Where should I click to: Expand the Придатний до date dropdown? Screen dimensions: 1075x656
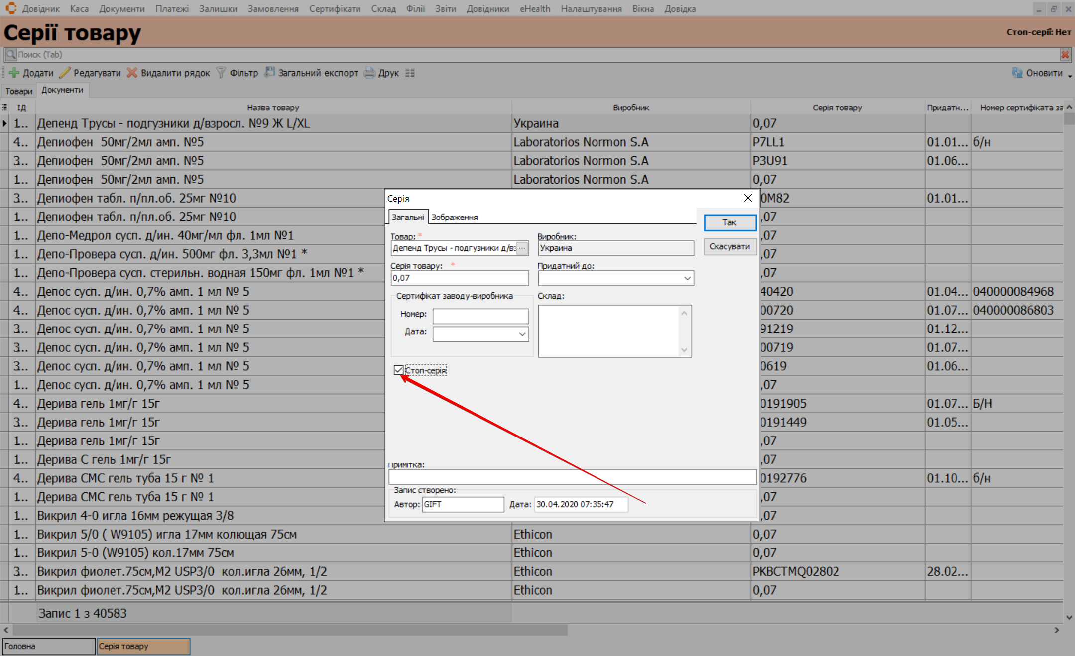tap(687, 278)
